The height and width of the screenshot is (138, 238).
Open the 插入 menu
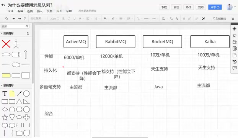tap(40, 11)
